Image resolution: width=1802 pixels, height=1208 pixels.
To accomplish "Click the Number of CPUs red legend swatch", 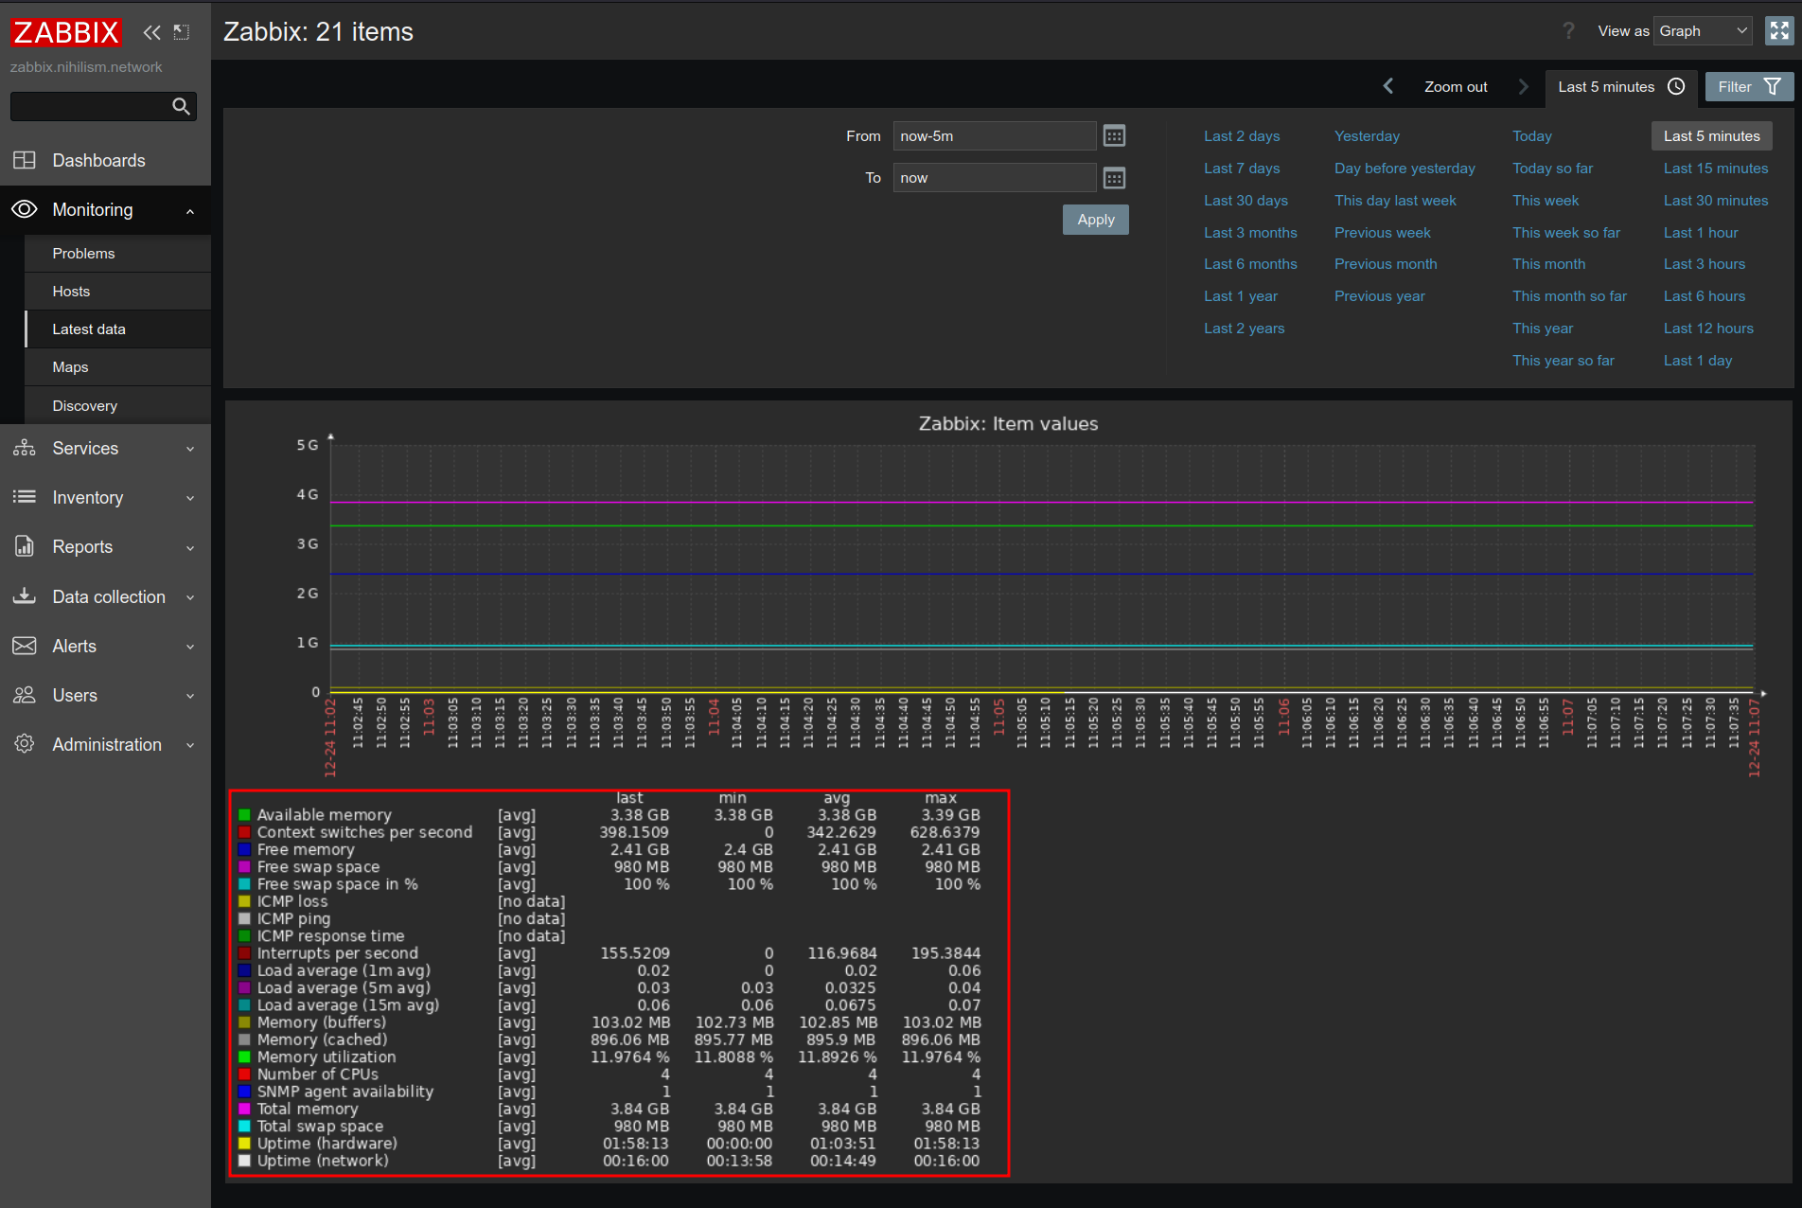I will [x=244, y=1075].
